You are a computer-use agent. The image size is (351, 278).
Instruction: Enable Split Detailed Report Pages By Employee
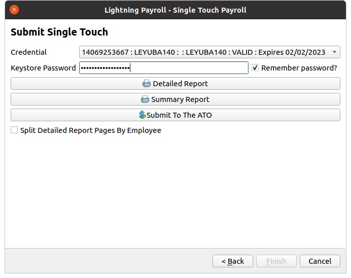point(14,130)
